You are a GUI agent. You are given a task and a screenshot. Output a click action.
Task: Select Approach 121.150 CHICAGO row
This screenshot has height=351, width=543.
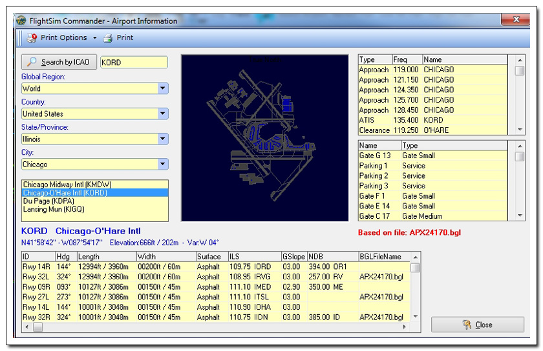tap(433, 79)
